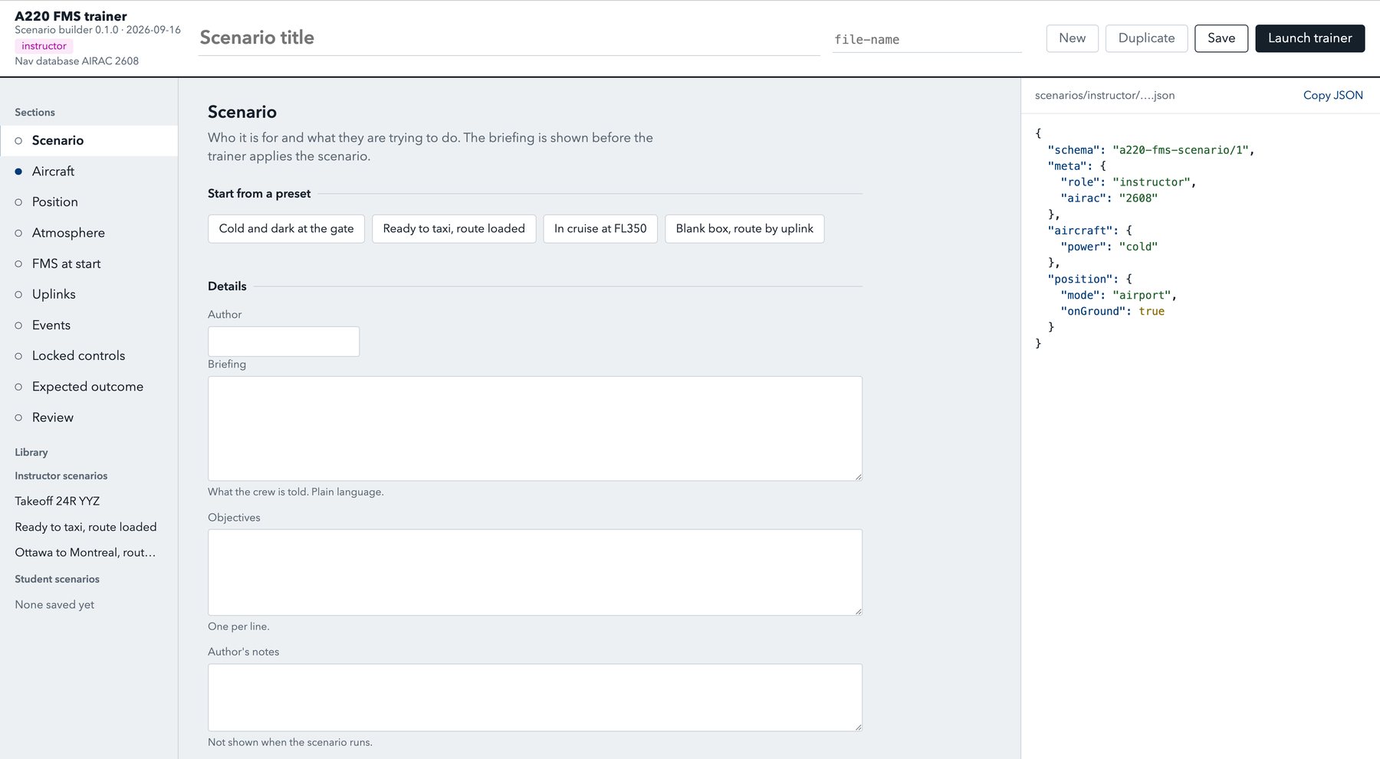Viewport: 1380px width, 759px height.
Task: Click into the Briefing text area
Action: [535, 428]
